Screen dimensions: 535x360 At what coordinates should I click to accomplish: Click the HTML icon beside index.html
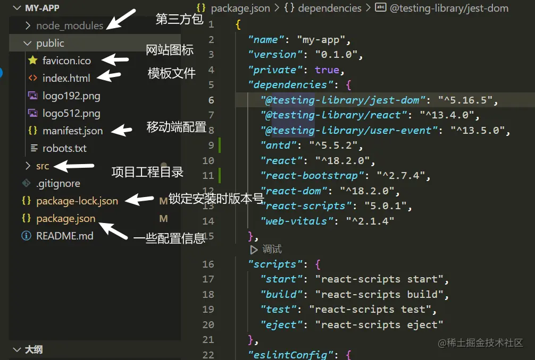pos(33,78)
